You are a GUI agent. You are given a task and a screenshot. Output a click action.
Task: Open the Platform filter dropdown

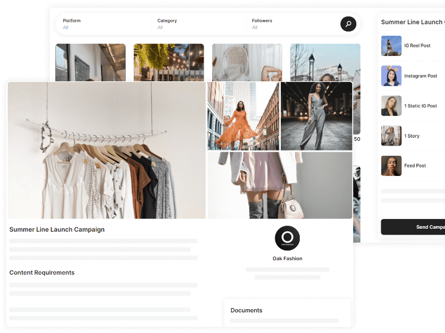(103, 24)
